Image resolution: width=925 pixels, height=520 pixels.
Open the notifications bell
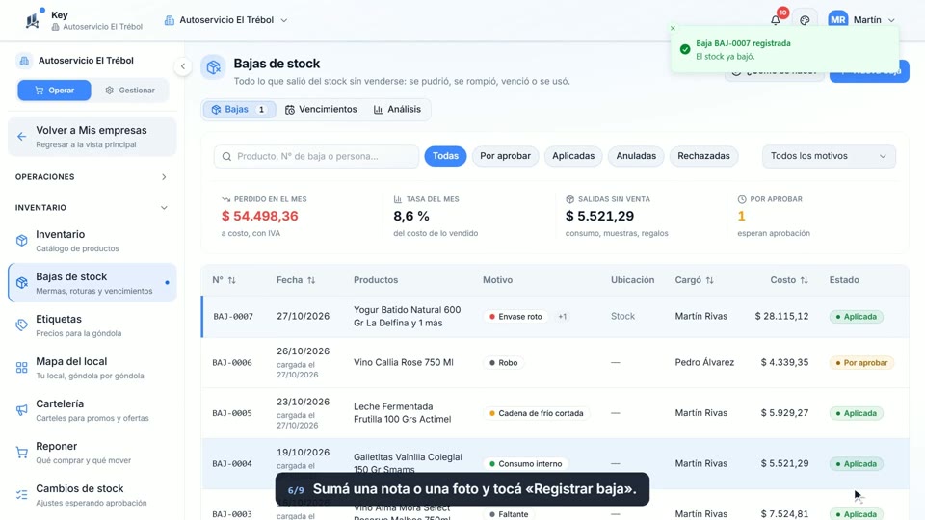click(x=775, y=20)
